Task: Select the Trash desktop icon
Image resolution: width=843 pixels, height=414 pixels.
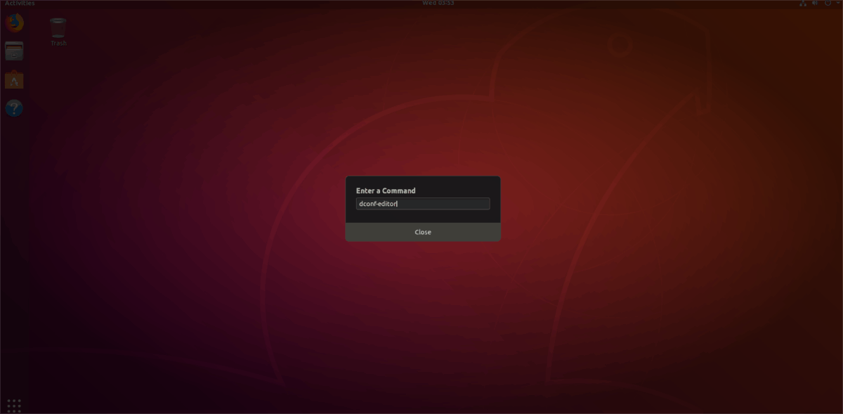Action: [x=58, y=32]
